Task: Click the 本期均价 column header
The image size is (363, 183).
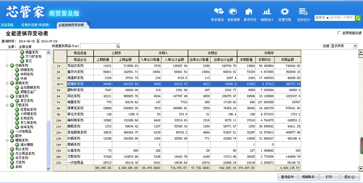Action: (x=265, y=60)
